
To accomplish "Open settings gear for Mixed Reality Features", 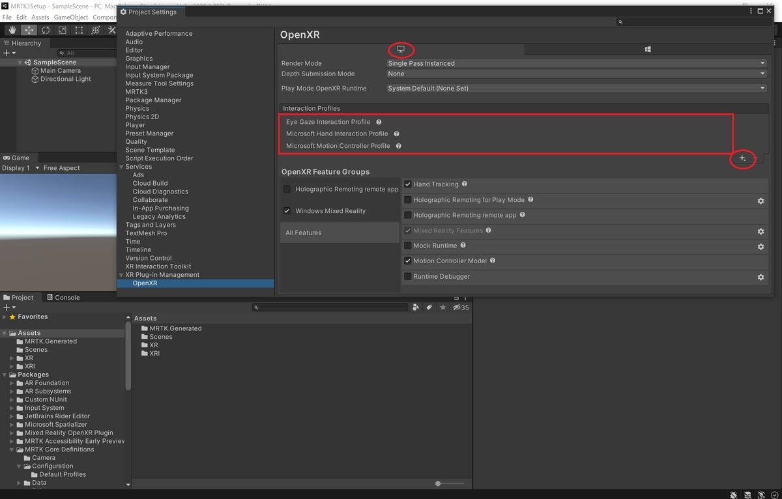I will (760, 231).
